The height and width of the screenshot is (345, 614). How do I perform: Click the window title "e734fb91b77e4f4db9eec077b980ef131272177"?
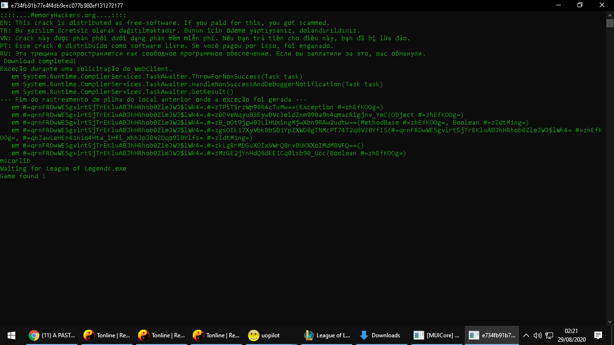click(67, 6)
